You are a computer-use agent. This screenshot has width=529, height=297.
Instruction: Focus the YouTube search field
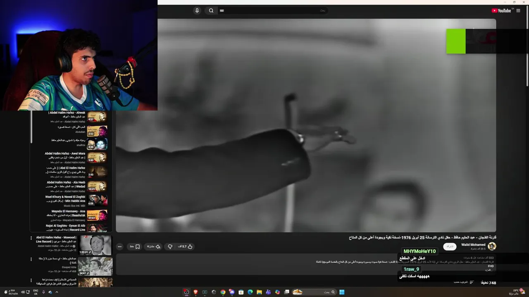point(273,11)
